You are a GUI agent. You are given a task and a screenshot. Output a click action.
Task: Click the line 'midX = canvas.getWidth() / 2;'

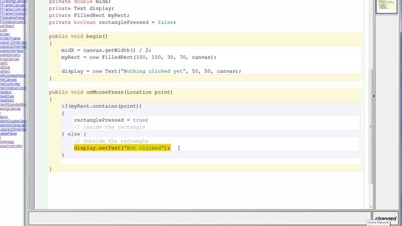coord(106,50)
